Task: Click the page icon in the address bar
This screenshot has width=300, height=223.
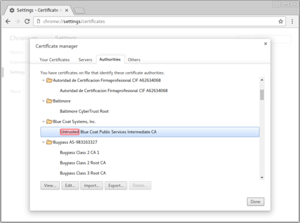Action: [39, 21]
